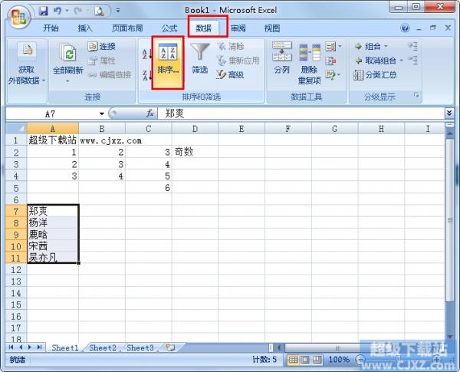
Task: Expand the 取消组合 dropdown arrow
Action: tap(402, 61)
